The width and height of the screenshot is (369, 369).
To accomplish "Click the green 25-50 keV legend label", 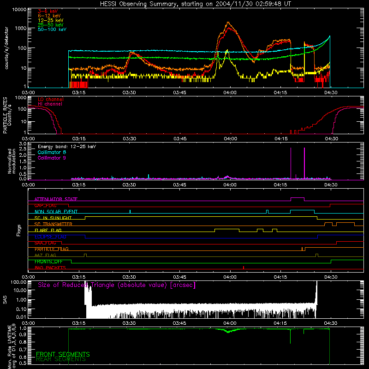I will tap(51, 25).
